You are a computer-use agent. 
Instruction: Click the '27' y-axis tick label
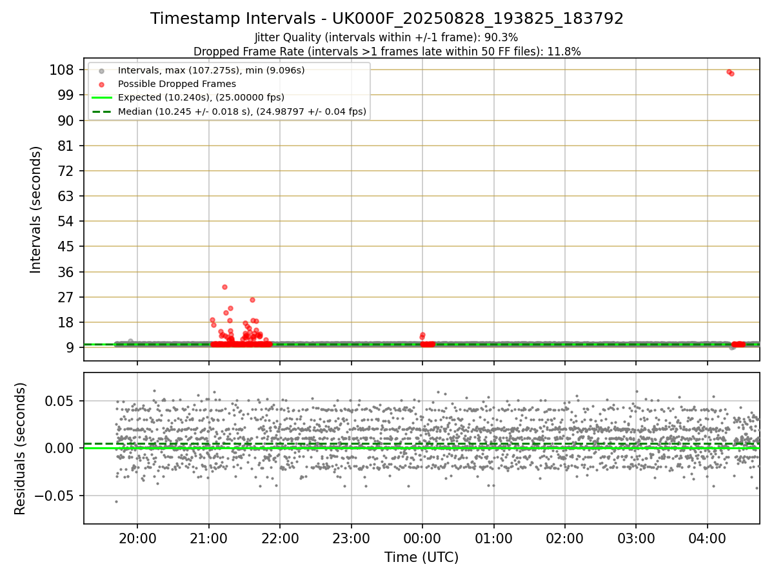[66, 297]
